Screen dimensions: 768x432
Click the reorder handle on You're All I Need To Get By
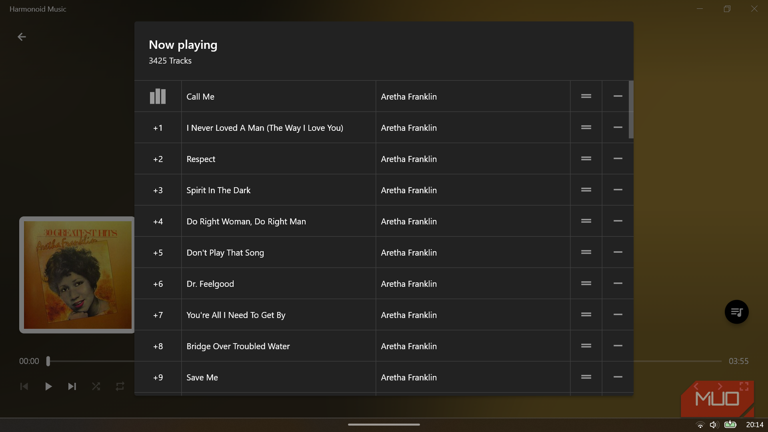pyautogui.click(x=586, y=314)
